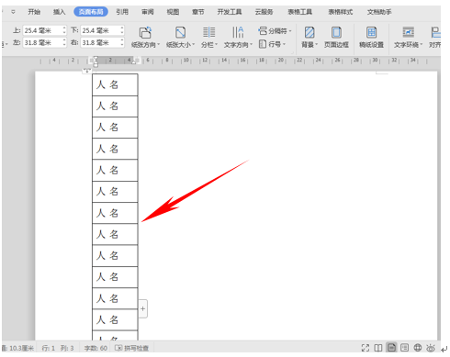Click the first-line indent marker on ruler
The image size is (450, 357).
[96, 58]
